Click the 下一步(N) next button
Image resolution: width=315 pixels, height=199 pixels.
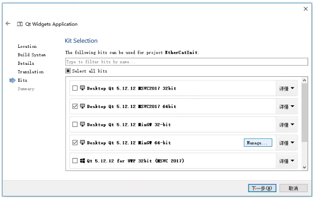click(x=262, y=188)
